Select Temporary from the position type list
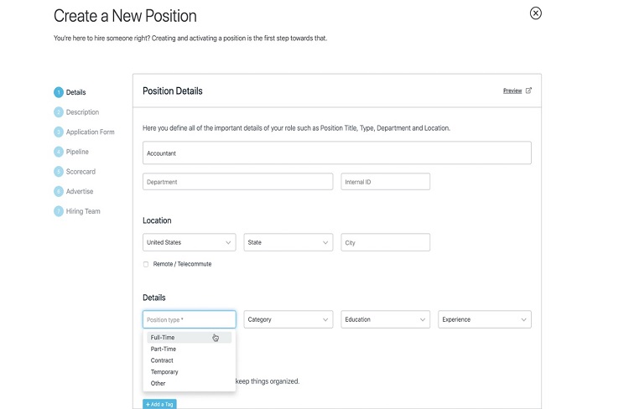Viewport: 629px width, 409px height. click(x=190, y=372)
